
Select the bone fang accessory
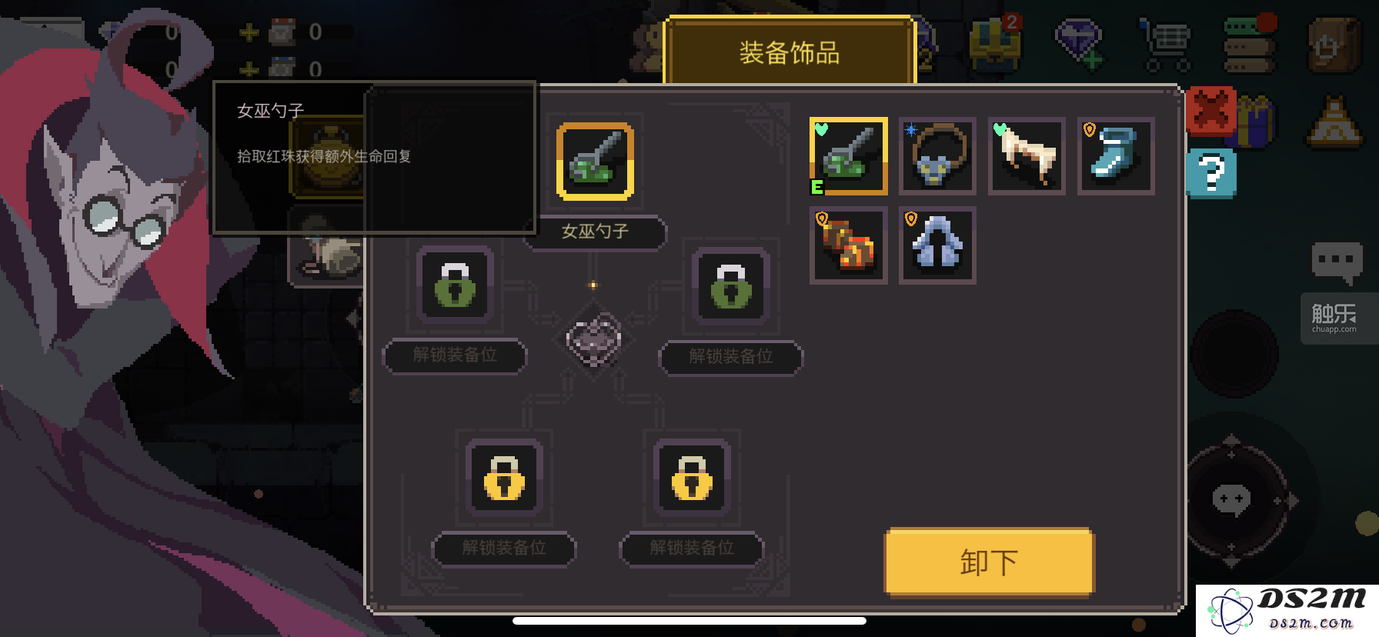tap(1027, 156)
